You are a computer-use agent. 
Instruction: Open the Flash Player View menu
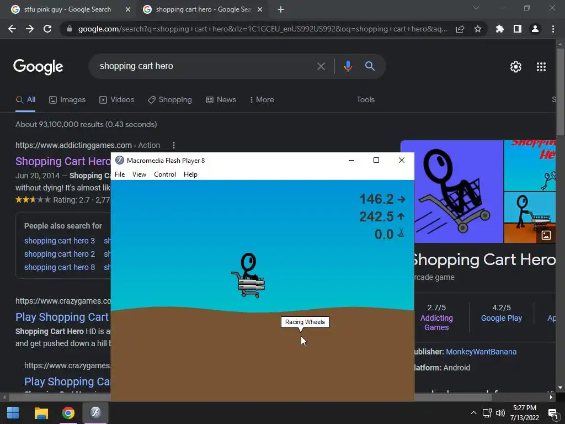point(139,174)
